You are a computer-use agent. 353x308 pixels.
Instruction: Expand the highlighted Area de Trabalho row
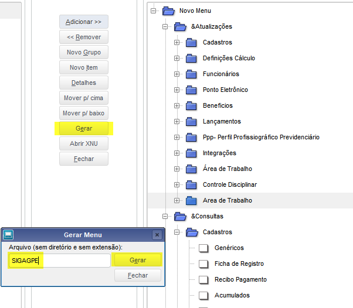[176, 200]
